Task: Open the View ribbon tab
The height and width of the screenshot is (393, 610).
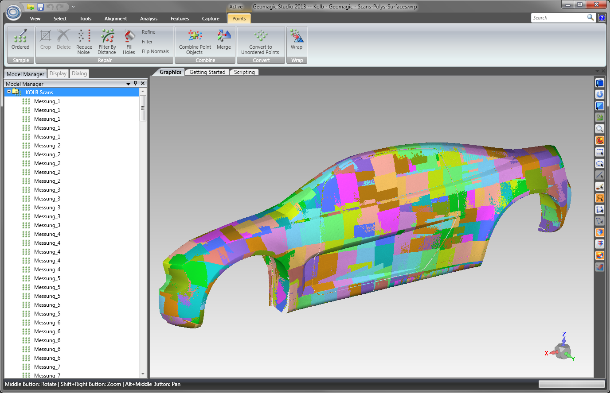Action: [35, 19]
